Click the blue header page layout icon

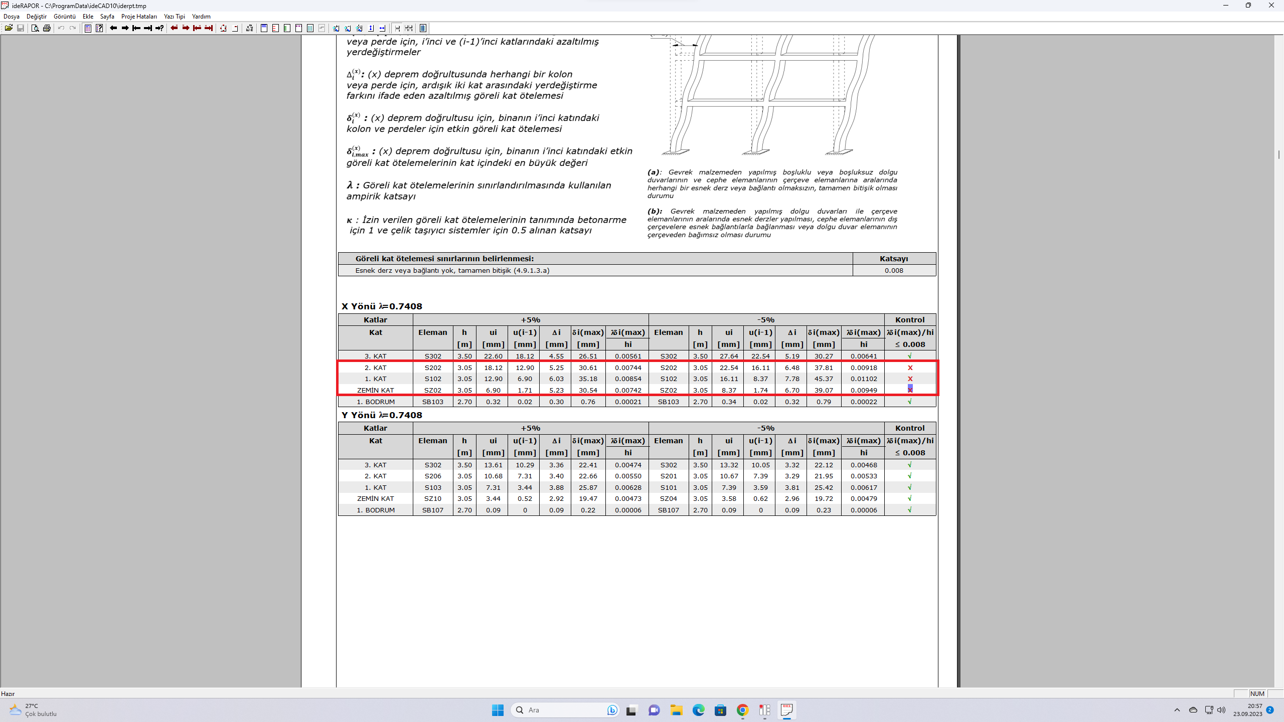click(x=264, y=28)
